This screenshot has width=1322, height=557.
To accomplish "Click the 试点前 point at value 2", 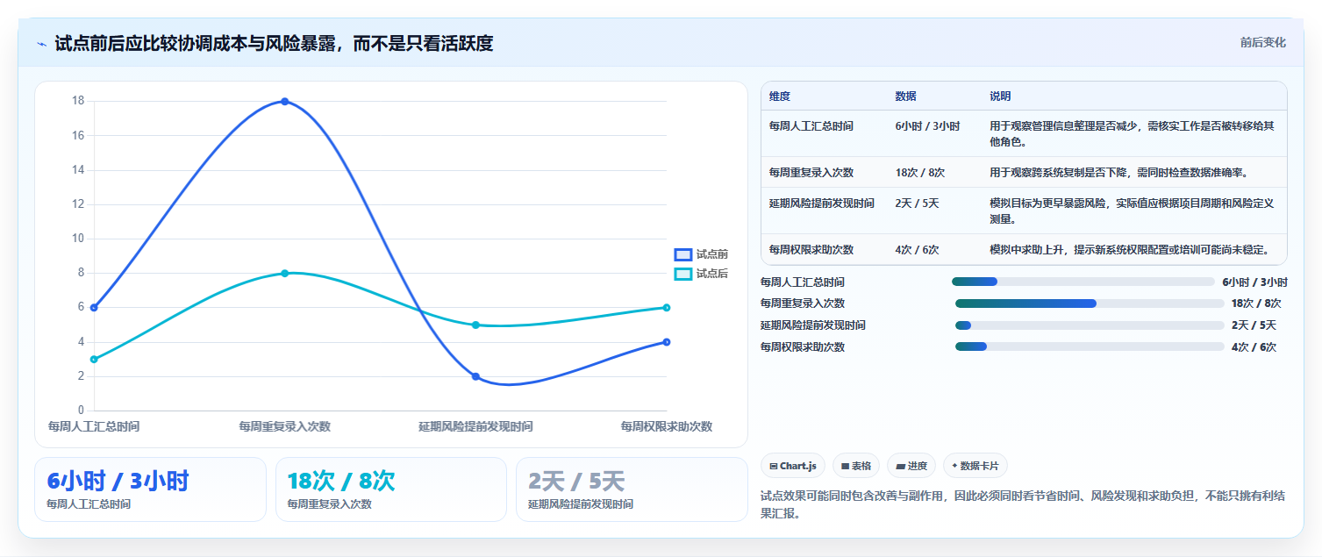I will [x=475, y=376].
